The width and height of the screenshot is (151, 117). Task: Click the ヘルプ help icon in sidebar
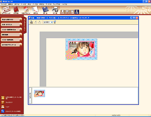3,107
